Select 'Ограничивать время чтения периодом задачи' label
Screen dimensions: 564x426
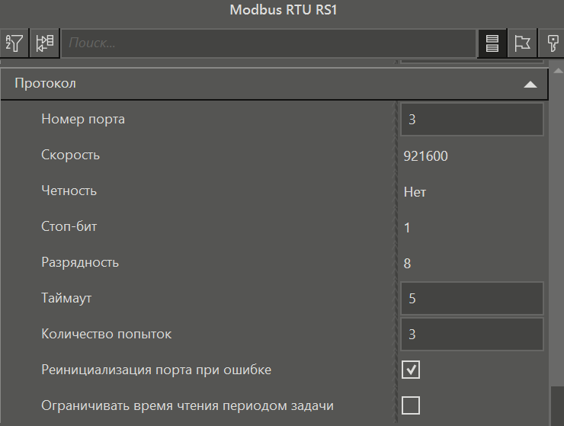(x=187, y=406)
